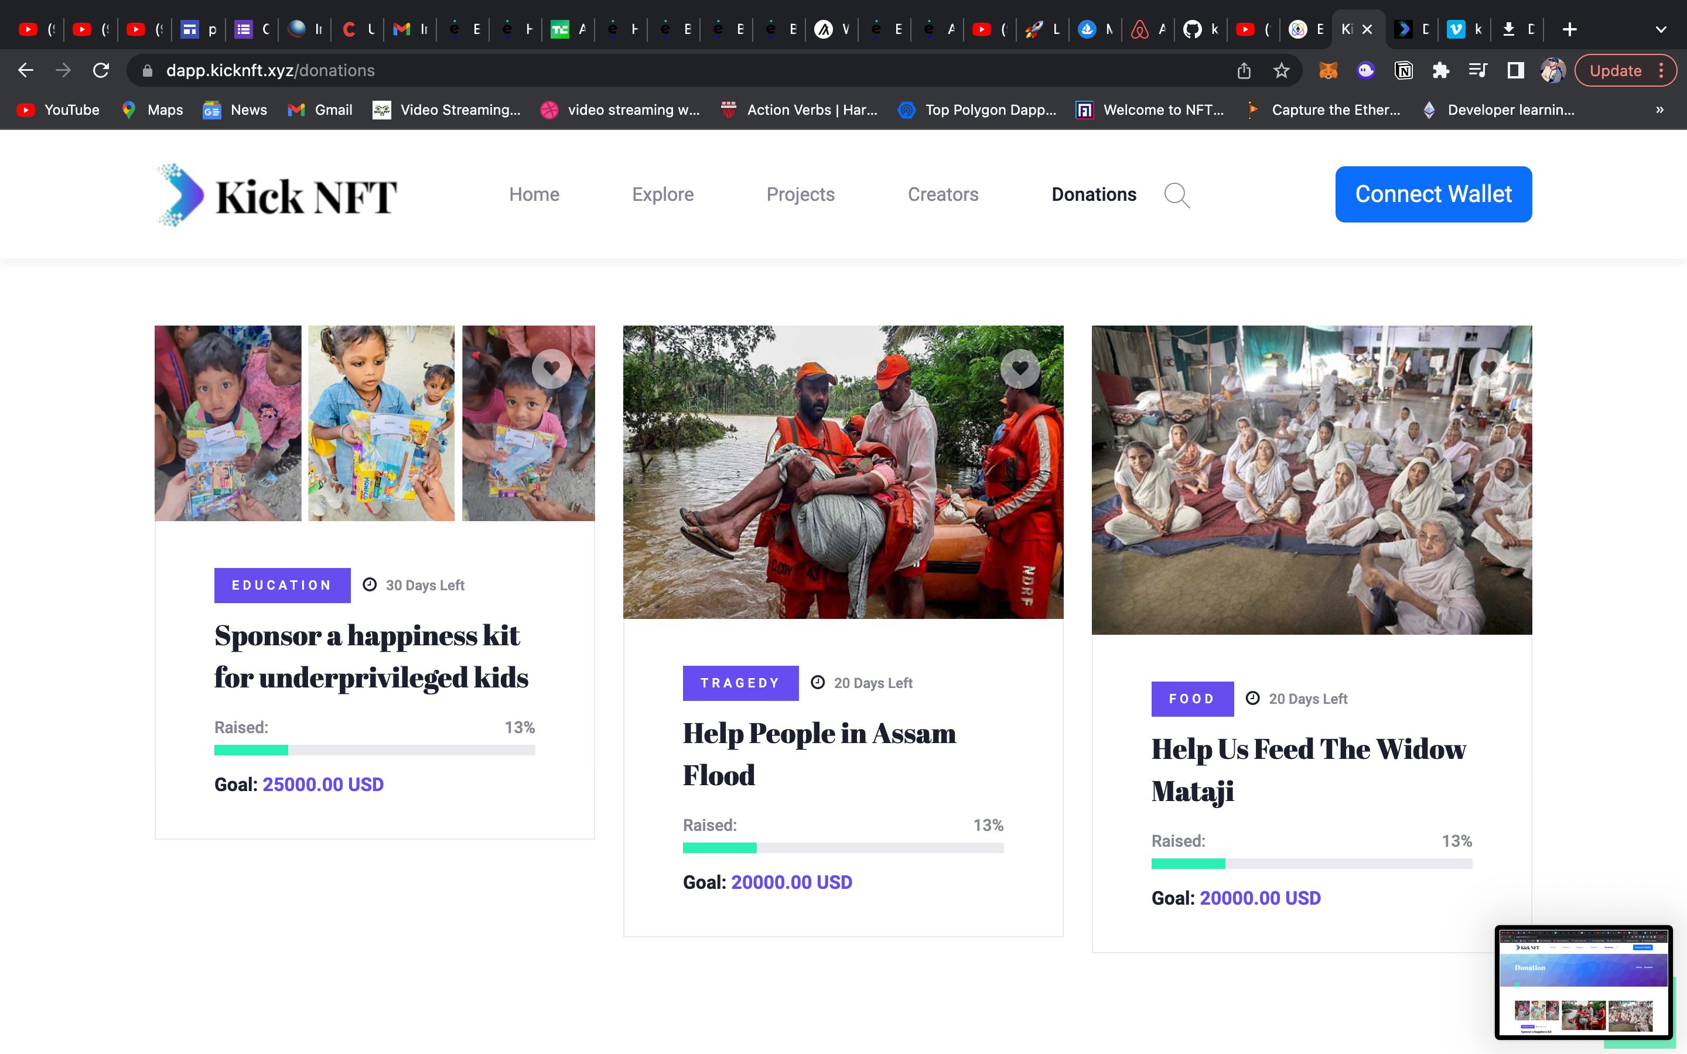1687x1054 pixels.
Task: Select the Donations navigation tab
Action: tap(1093, 193)
